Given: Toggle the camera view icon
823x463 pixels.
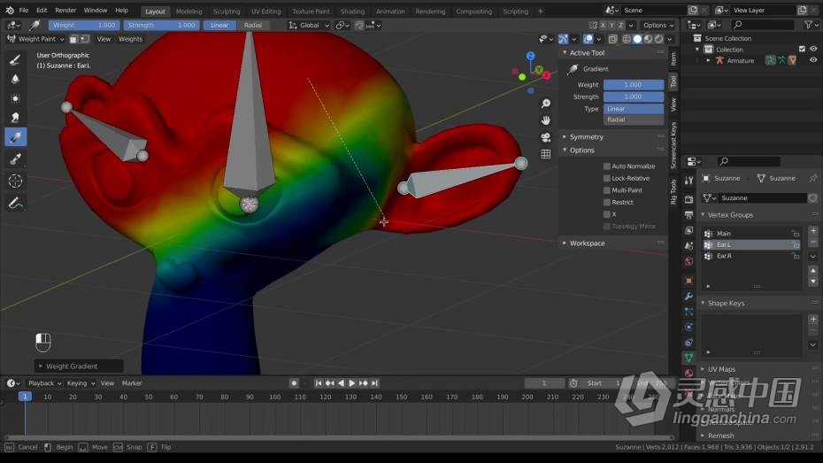Looking at the screenshot, I should point(546,137).
